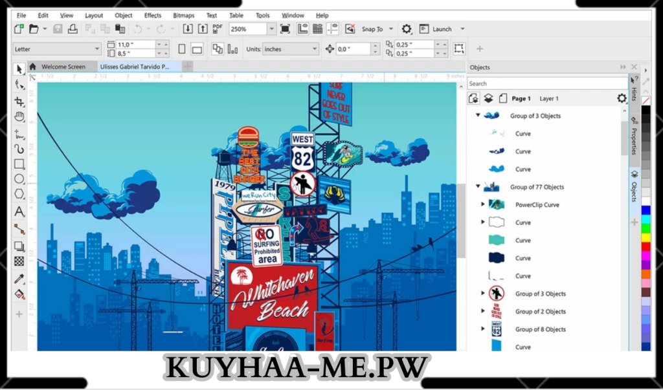Pick the black color swatch
Image resolution: width=663 pixels, height=390 pixels.
point(646,110)
